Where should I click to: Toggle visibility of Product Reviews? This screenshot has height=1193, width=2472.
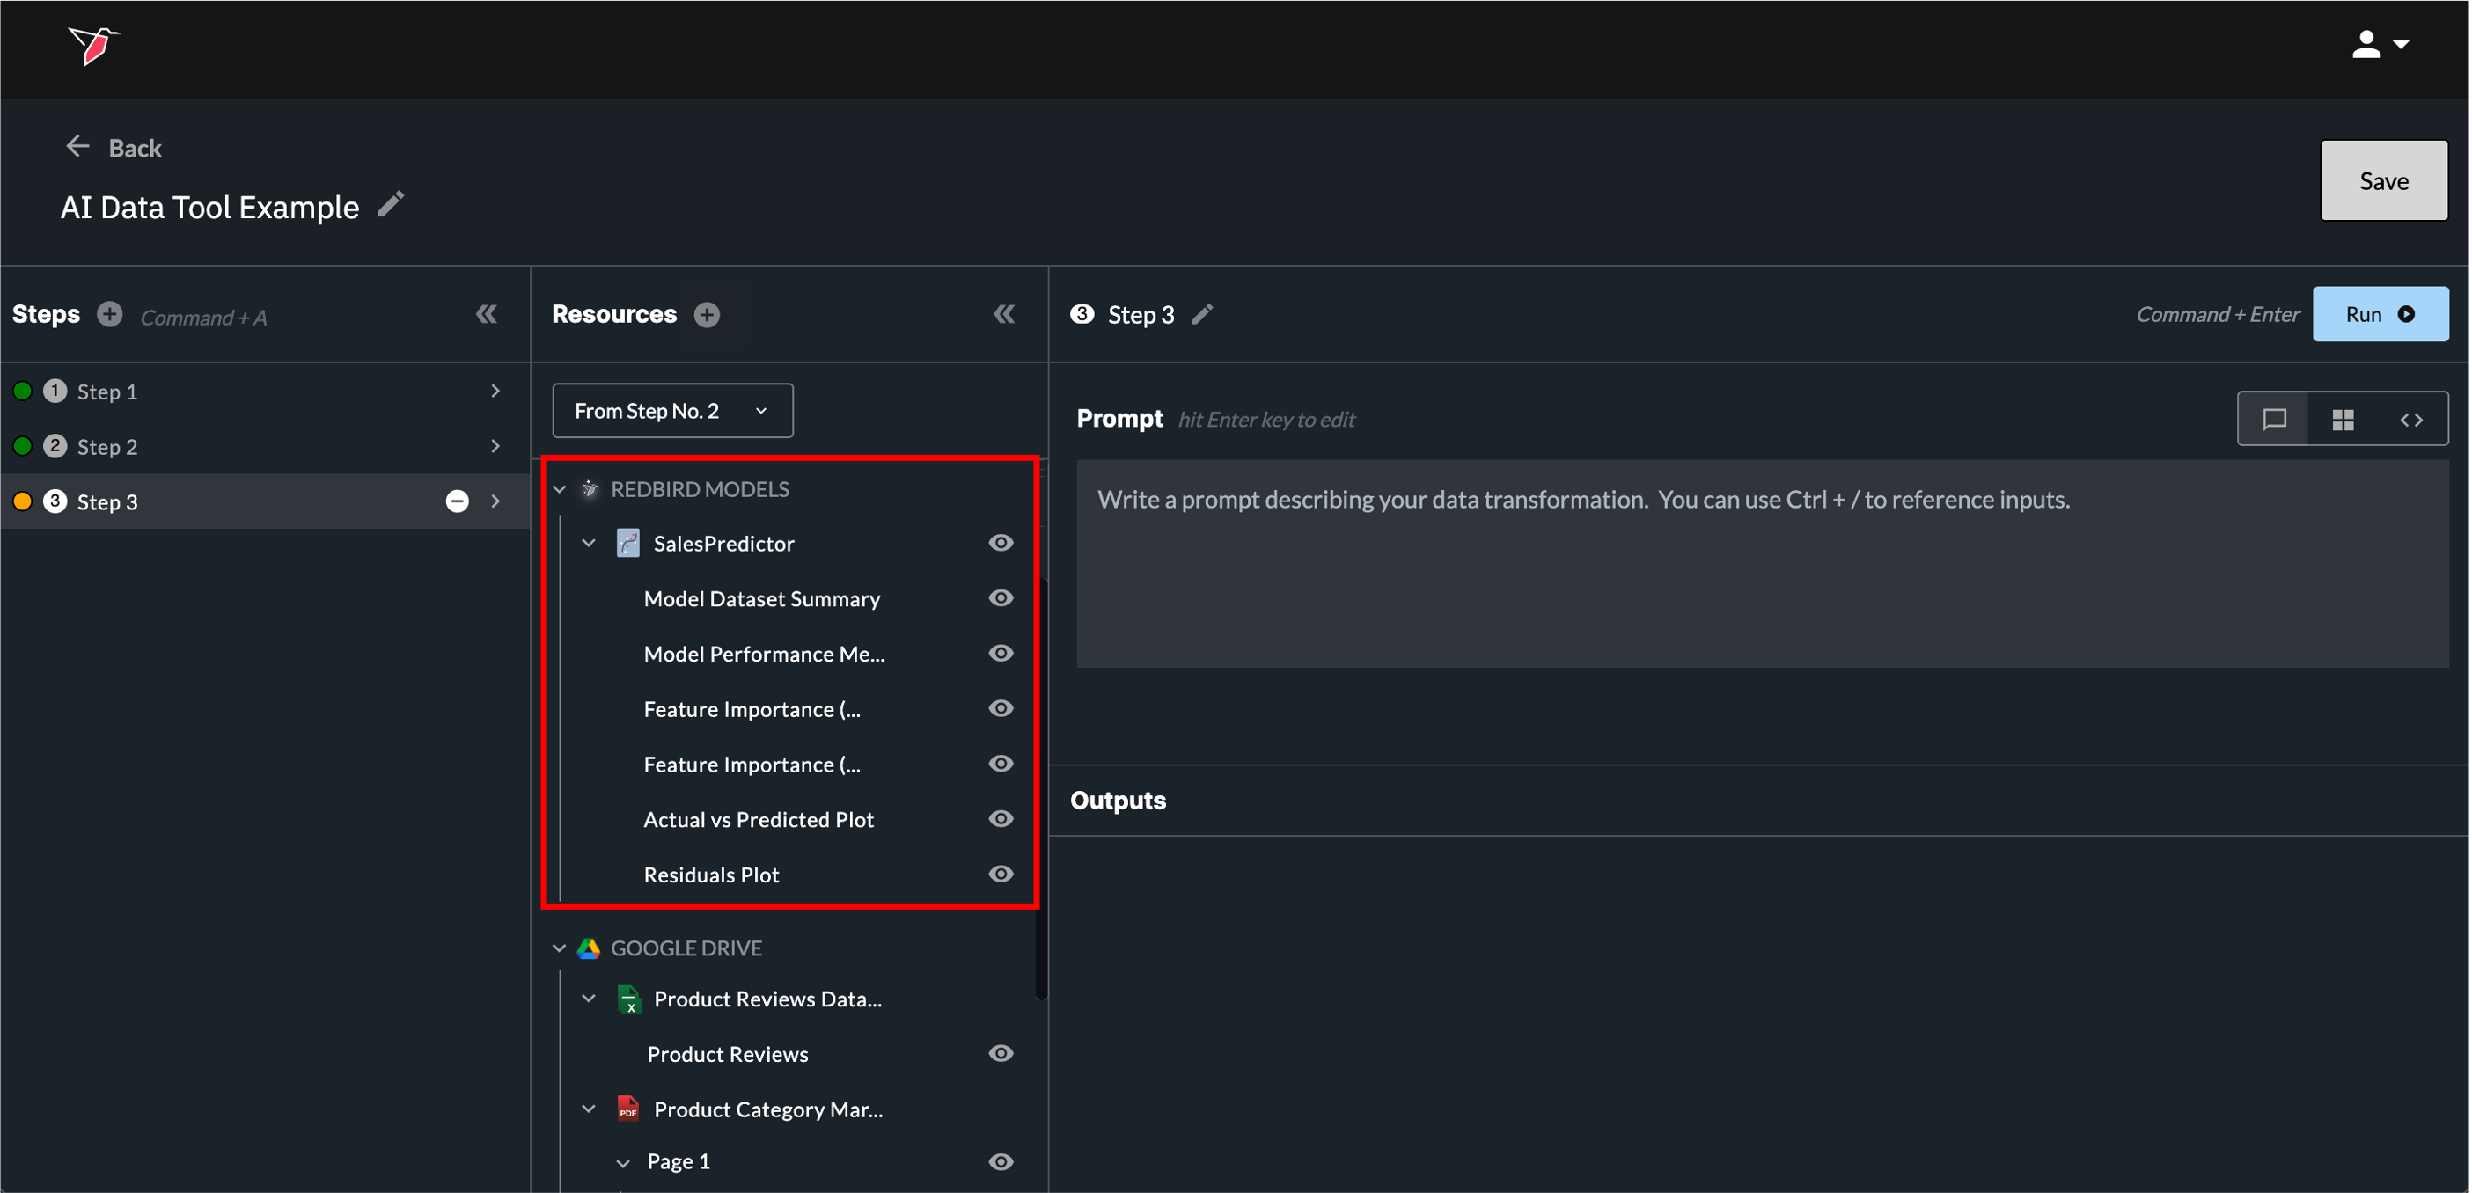[x=1001, y=1054]
